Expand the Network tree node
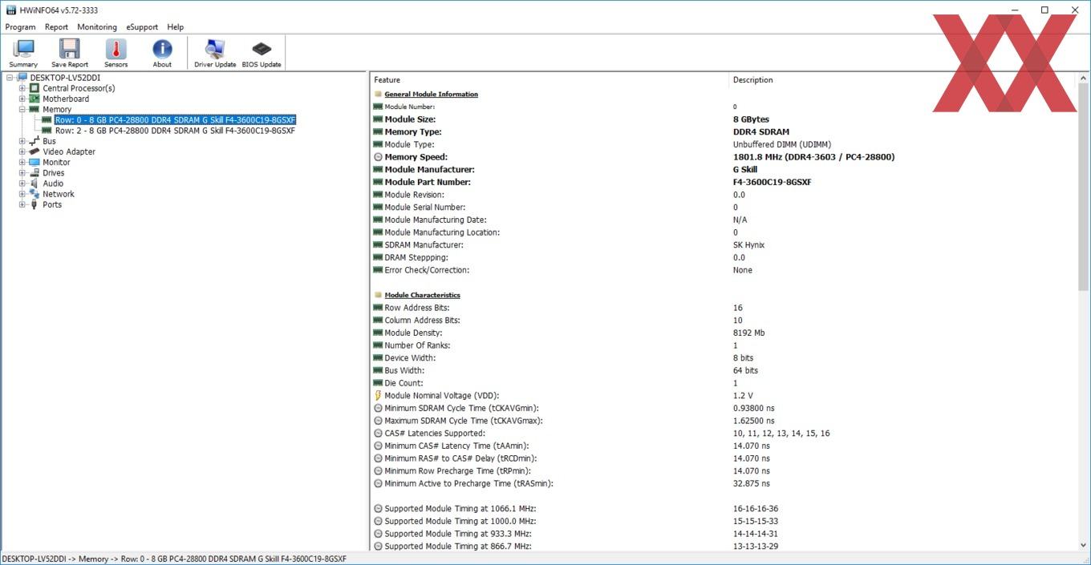This screenshot has height=565, width=1091. [x=22, y=194]
